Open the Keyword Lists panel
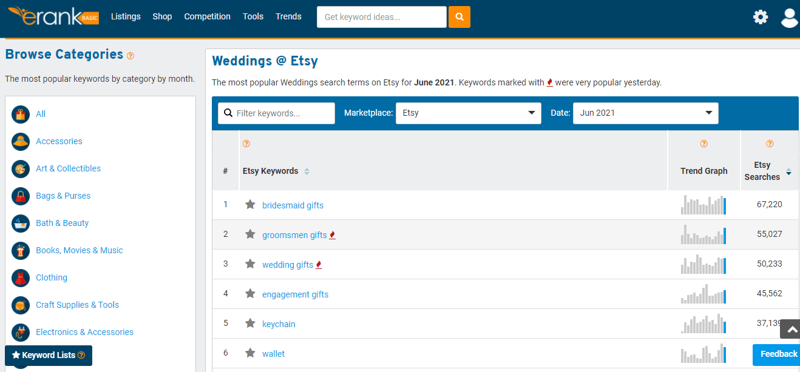 (49, 356)
